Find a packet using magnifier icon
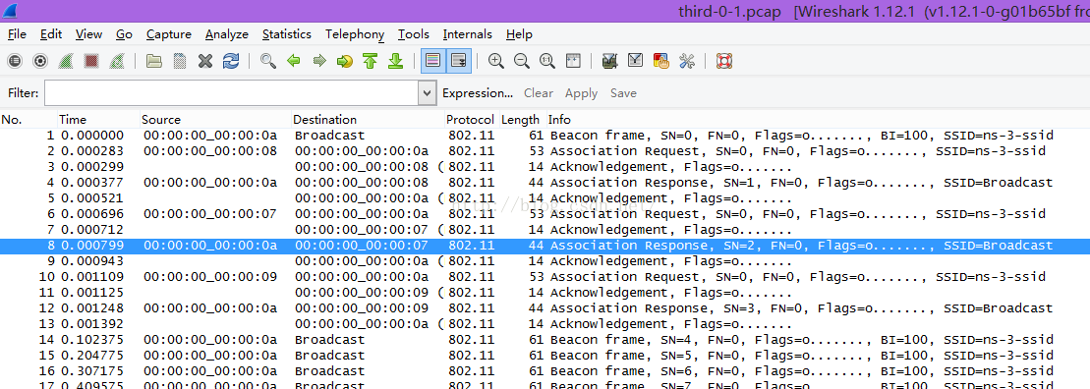This screenshot has height=389, width=1090. [x=268, y=61]
